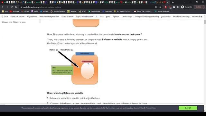Open the Topic-wise Practice menu
Viewport: 206px width, 116px height.
[x=85, y=16]
